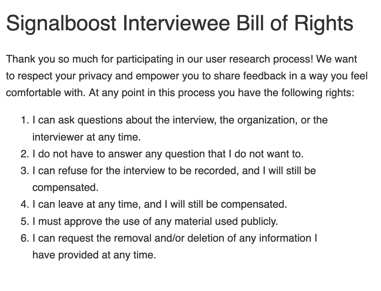Click list item 2 about not answering questions
381x291 pixels.
point(167,154)
